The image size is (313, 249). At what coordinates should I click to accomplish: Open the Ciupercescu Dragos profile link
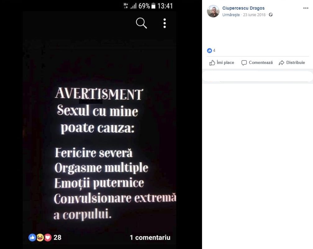tap(243, 8)
